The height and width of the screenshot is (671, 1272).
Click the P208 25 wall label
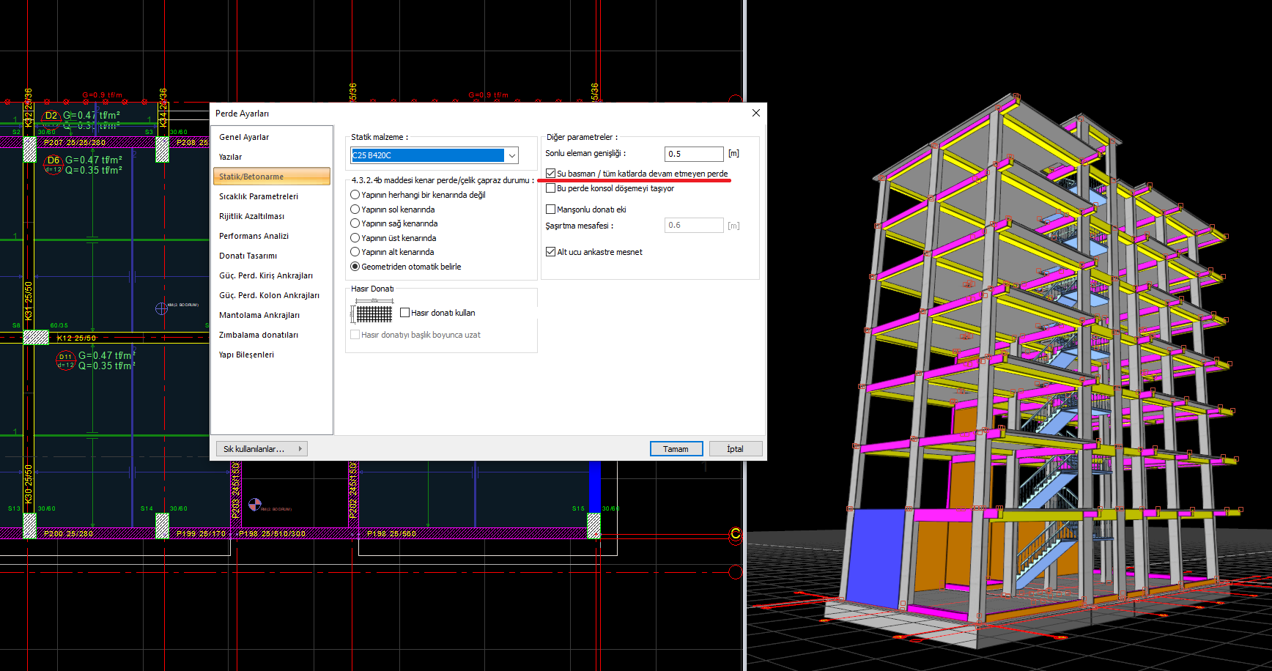(x=193, y=143)
